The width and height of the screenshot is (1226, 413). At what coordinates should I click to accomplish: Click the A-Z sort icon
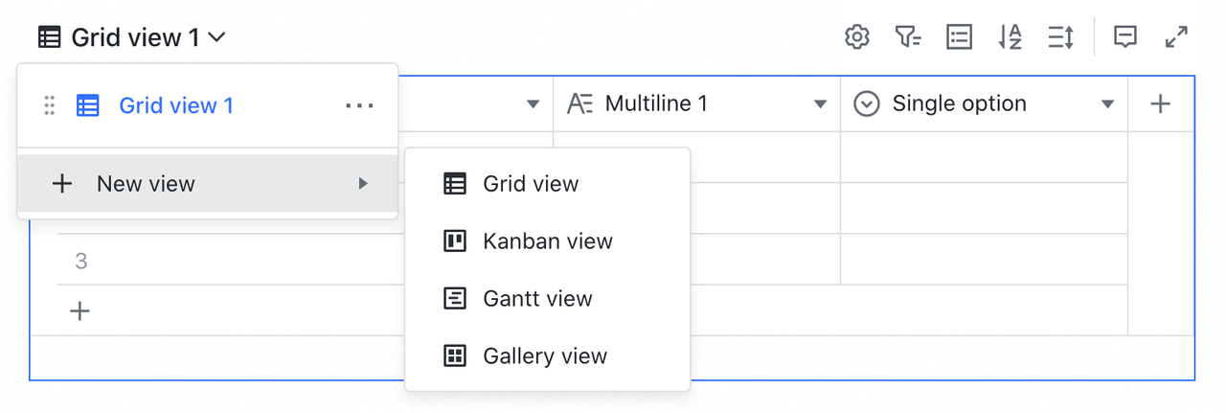1010,37
